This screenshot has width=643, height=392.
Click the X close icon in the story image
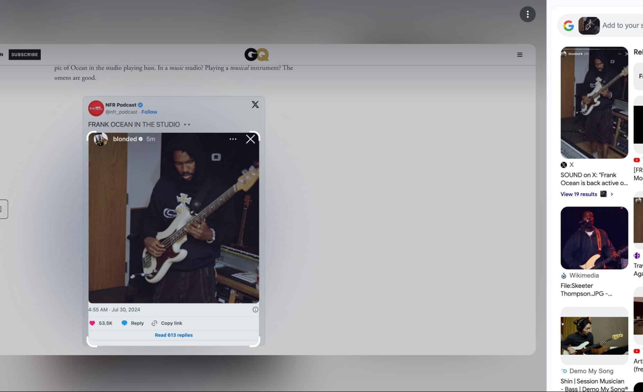coord(250,139)
